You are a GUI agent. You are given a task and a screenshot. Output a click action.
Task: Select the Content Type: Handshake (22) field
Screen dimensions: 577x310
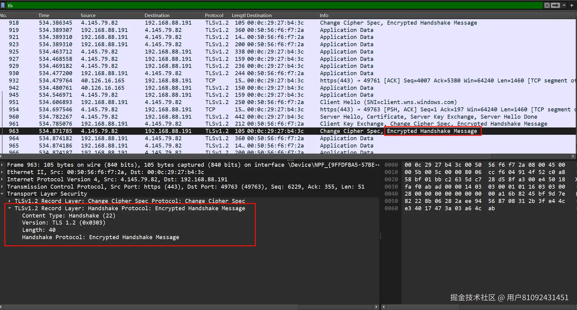[x=69, y=216]
